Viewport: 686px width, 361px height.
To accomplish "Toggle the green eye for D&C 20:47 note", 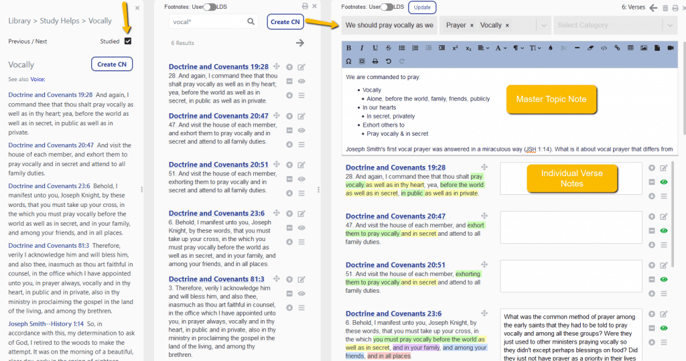I will tap(664, 230).
